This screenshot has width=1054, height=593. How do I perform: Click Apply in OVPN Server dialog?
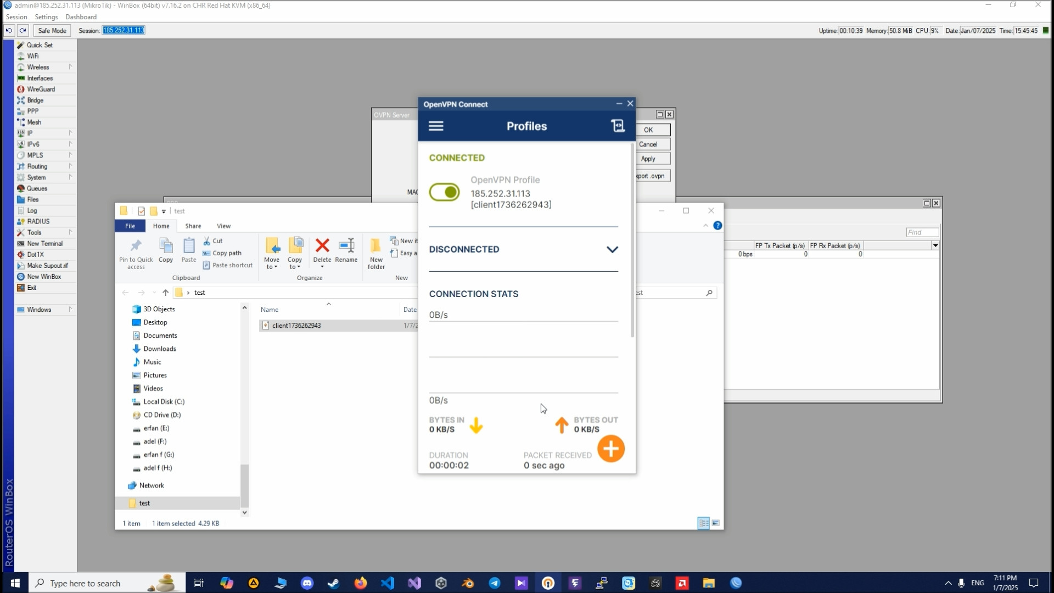click(x=648, y=158)
